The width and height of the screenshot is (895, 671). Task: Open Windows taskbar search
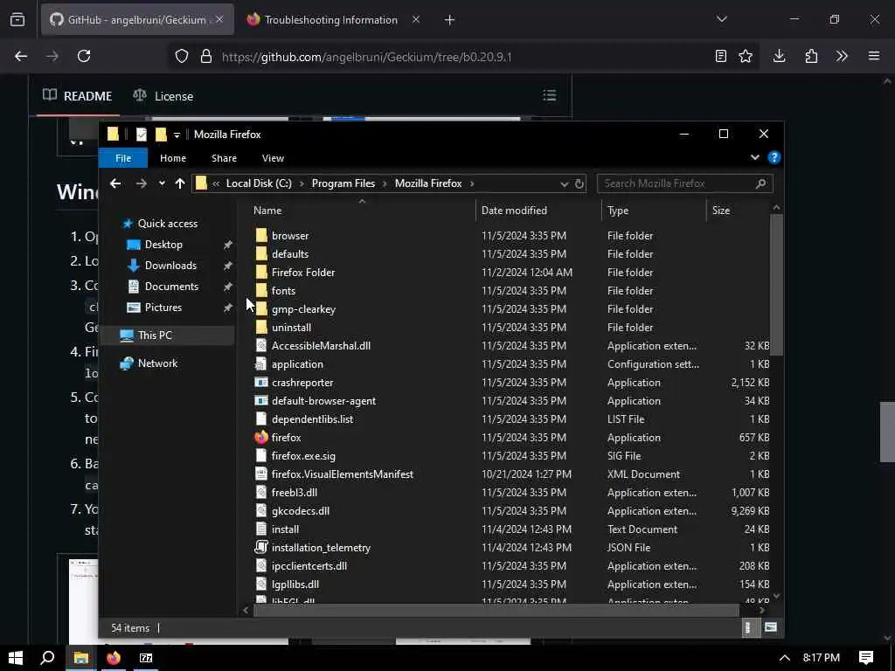pos(47,658)
